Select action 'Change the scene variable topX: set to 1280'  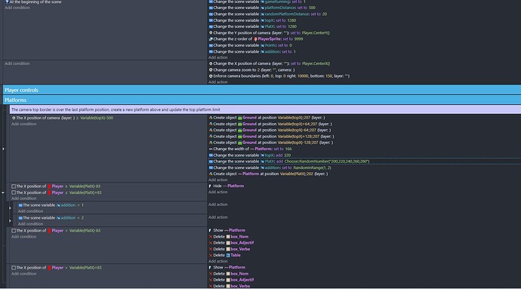pyautogui.click(x=252, y=20)
